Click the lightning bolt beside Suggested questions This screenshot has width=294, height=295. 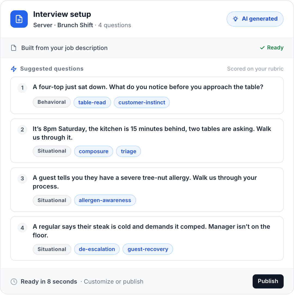point(13,69)
